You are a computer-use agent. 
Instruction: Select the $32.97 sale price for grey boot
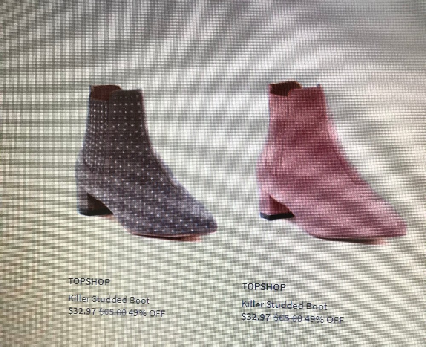82,311
